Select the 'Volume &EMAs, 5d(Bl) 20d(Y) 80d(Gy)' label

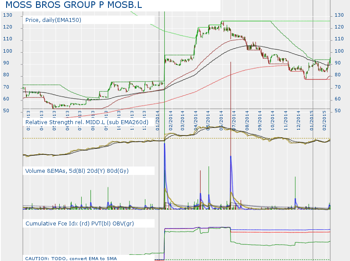tap(77, 171)
